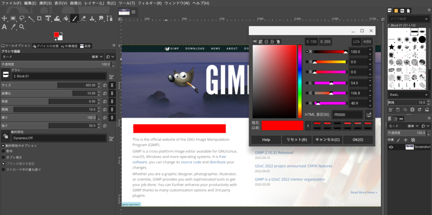This screenshot has height=215, width=432.
Task: Select the B channel radio button
Action: point(307,72)
